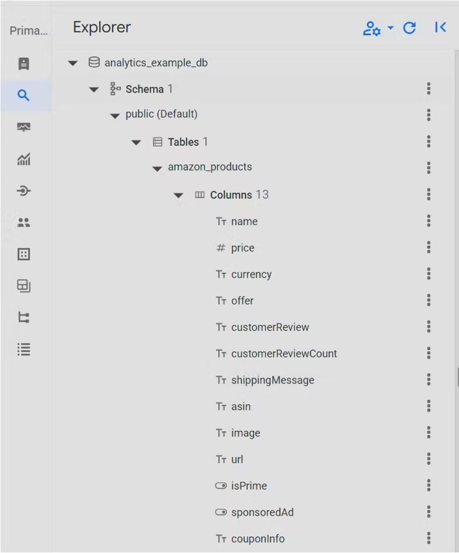
Task: Select the Dashboard grid icon in the sidebar
Action: (23, 254)
